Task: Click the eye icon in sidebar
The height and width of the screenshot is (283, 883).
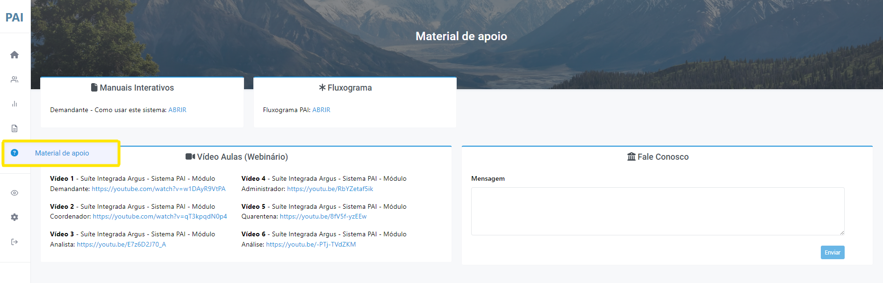Action: [14, 193]
